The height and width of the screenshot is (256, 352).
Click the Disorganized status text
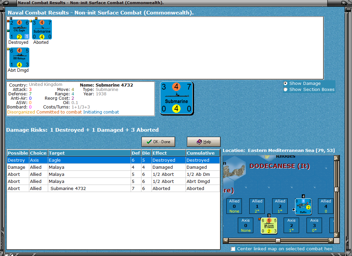click(21, 112)
